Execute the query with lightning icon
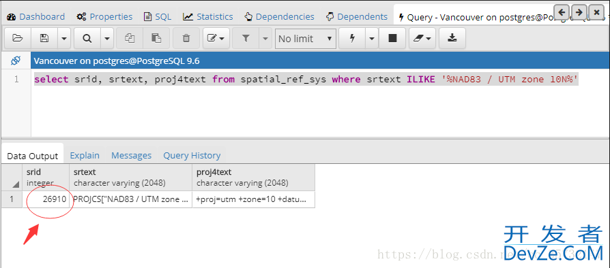Viewport: 610px width, 268px height. [353, 38]
